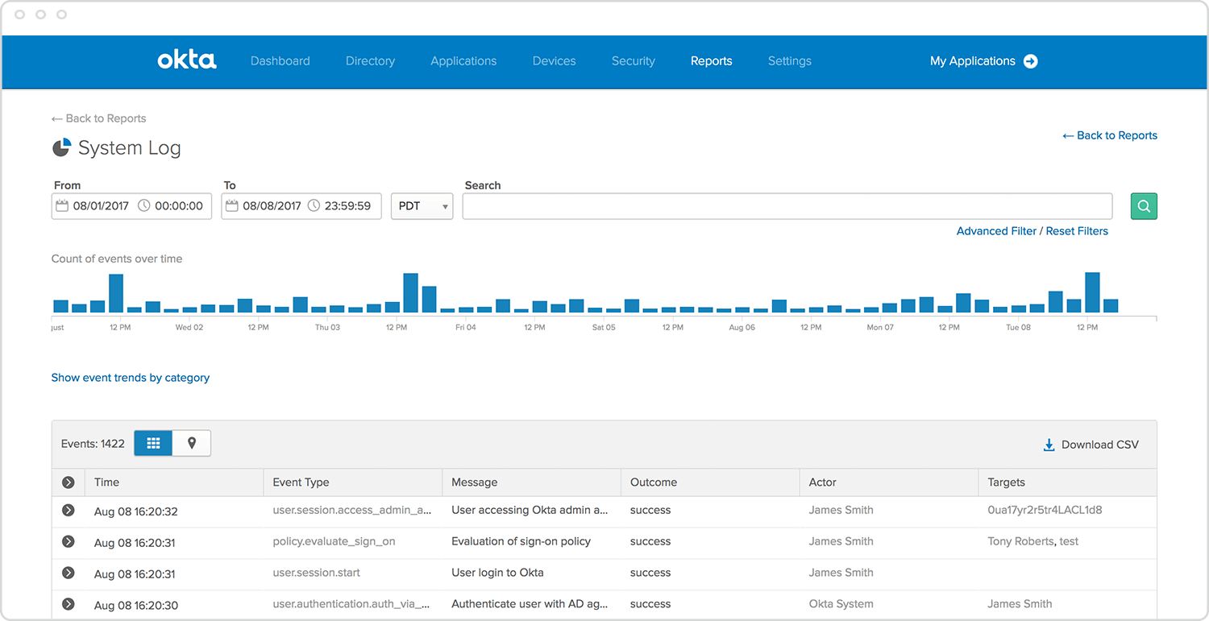Open the PDT timezone dropdown
Screen dimensions: 1209x621
point(422,206)
